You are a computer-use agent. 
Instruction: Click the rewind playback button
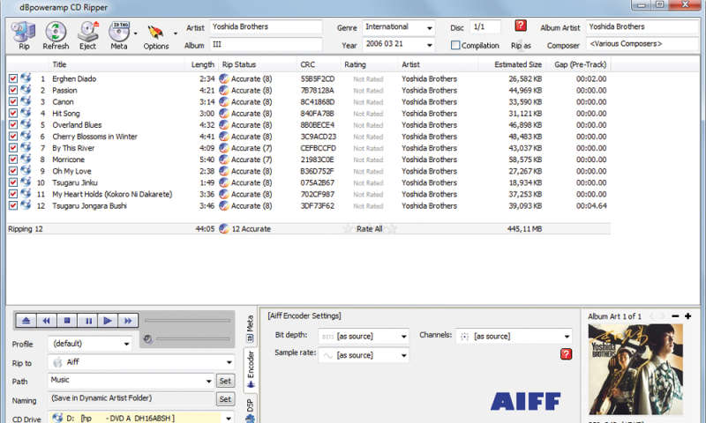[47, 321]
